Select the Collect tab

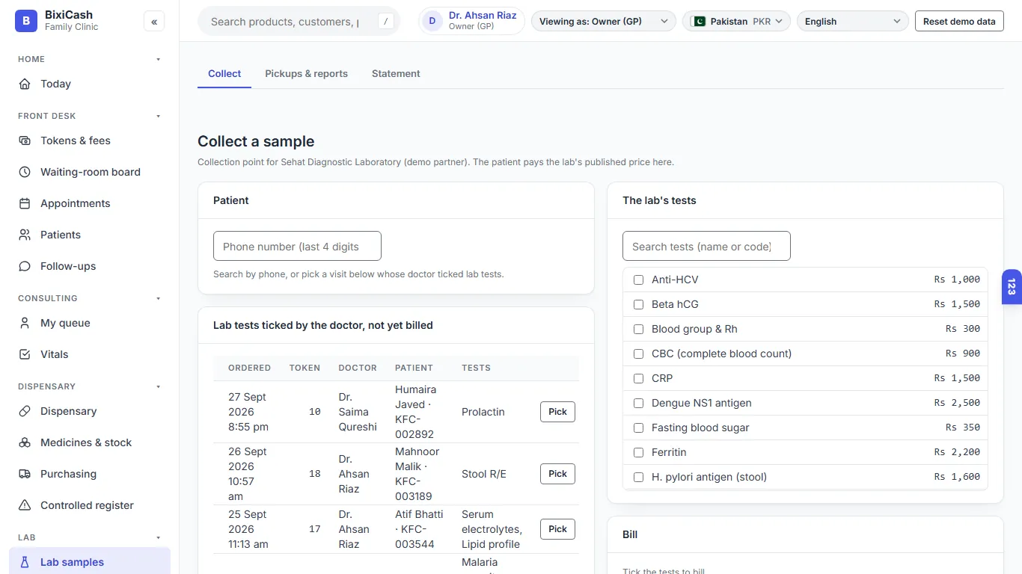224,73
